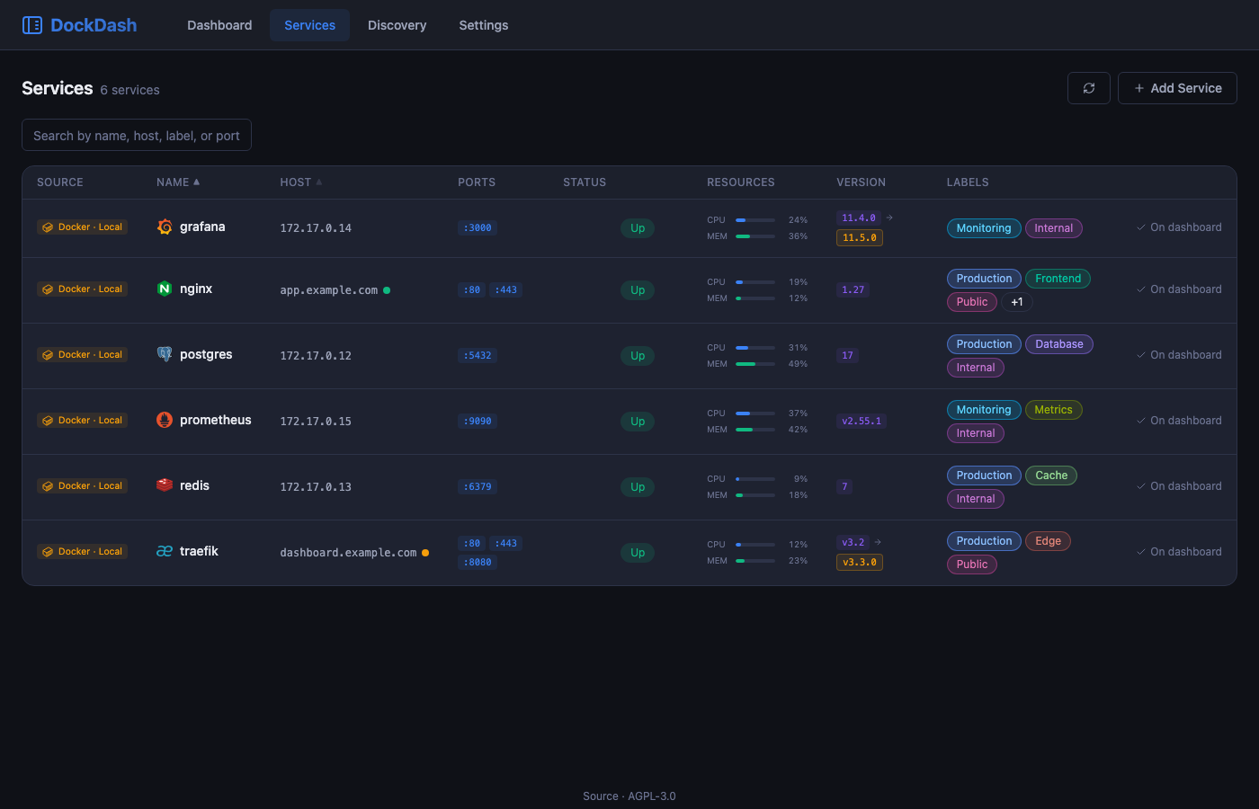The height and width of the screenshot is (809, 1259).
Task: Click the Docker box icon in nginx row
Action: point(48,289)
